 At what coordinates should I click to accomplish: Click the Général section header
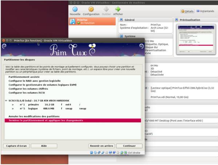(145, 20)
